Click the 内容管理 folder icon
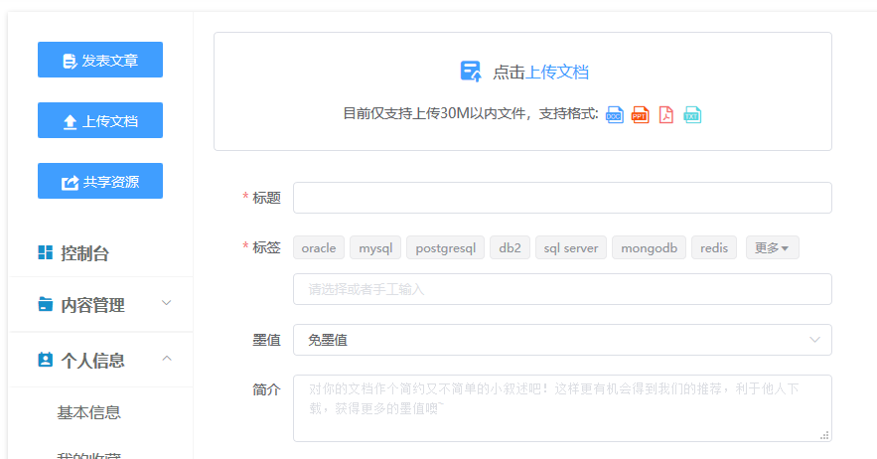The height and width of the screenshot is (459, 877). point(46,304)
